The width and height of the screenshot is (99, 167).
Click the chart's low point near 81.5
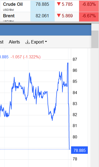[x=52, y=120]
